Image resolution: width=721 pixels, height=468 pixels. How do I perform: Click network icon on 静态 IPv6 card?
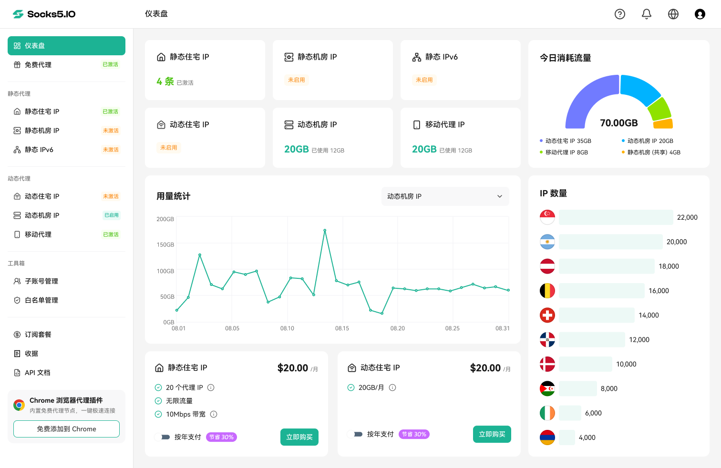tap(417, 57)
